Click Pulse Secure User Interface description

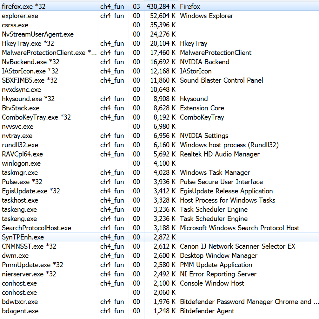[222, 182]
